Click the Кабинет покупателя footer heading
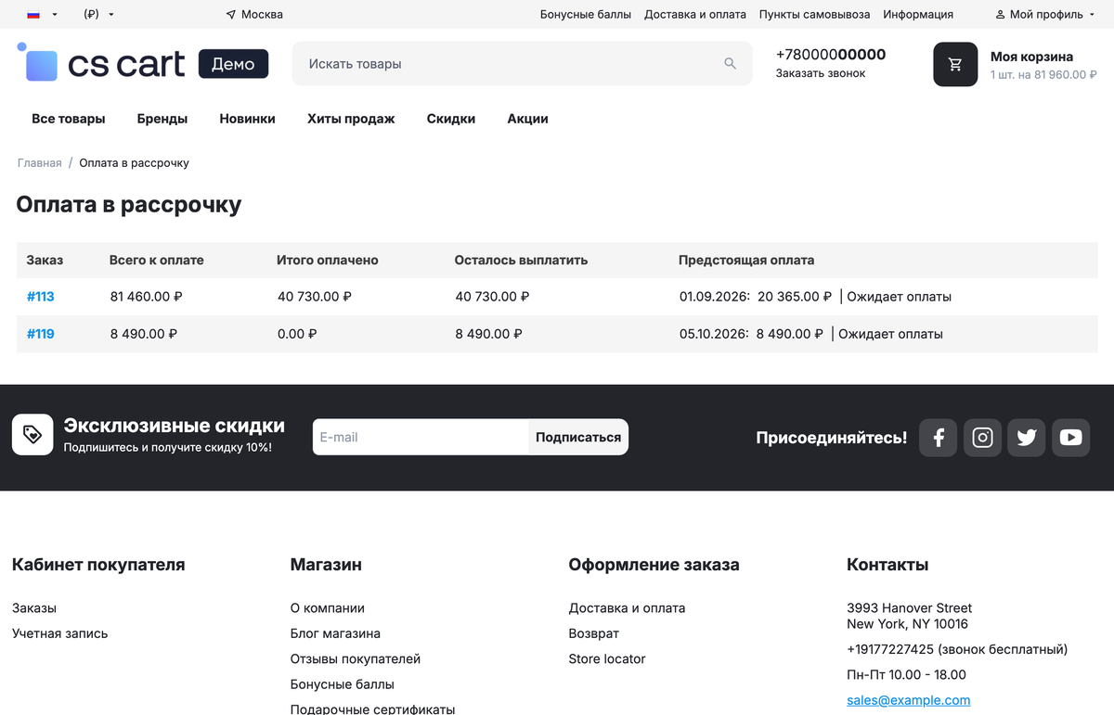The height and width of the screenshot is (715, 1114). click(x=98, y=565)
